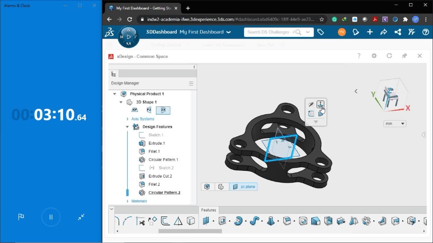Click the extrude icon in the context toolbar
This screenshot has width=433, height=243.
[x=321, y=114]
